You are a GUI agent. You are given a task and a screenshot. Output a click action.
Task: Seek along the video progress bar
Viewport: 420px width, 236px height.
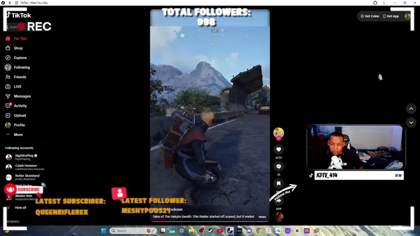coord(210,221)
